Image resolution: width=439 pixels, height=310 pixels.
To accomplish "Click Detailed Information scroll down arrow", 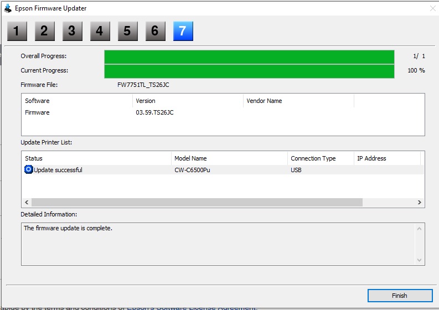I will (x=419, y=260).
